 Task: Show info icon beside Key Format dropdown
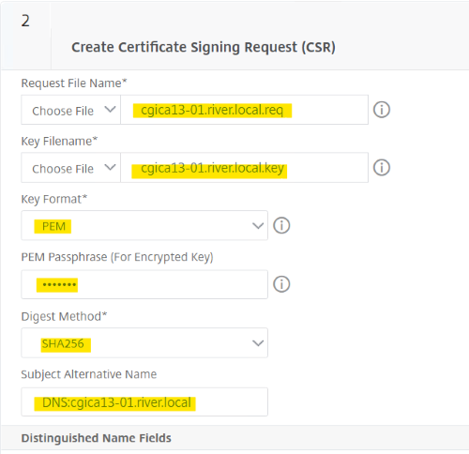[281, 225]
